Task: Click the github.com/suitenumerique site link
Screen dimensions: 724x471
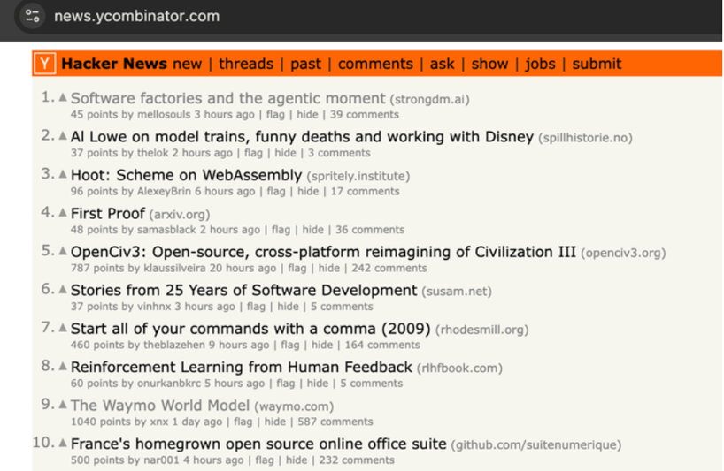Action: [536, 444]
